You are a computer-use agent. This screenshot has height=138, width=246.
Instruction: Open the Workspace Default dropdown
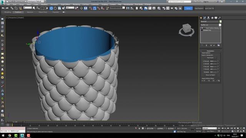(36, 2)
